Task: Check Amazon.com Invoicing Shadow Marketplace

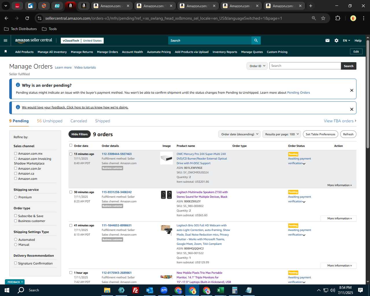Action: pos(16,158)
